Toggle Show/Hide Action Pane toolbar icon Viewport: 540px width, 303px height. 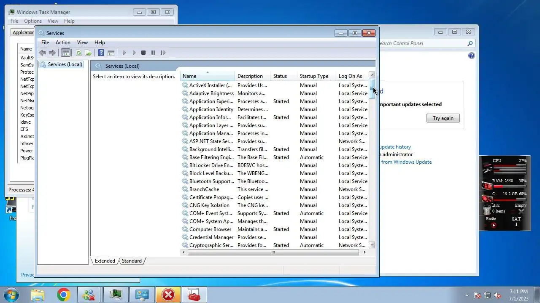(x=111, y=53)
